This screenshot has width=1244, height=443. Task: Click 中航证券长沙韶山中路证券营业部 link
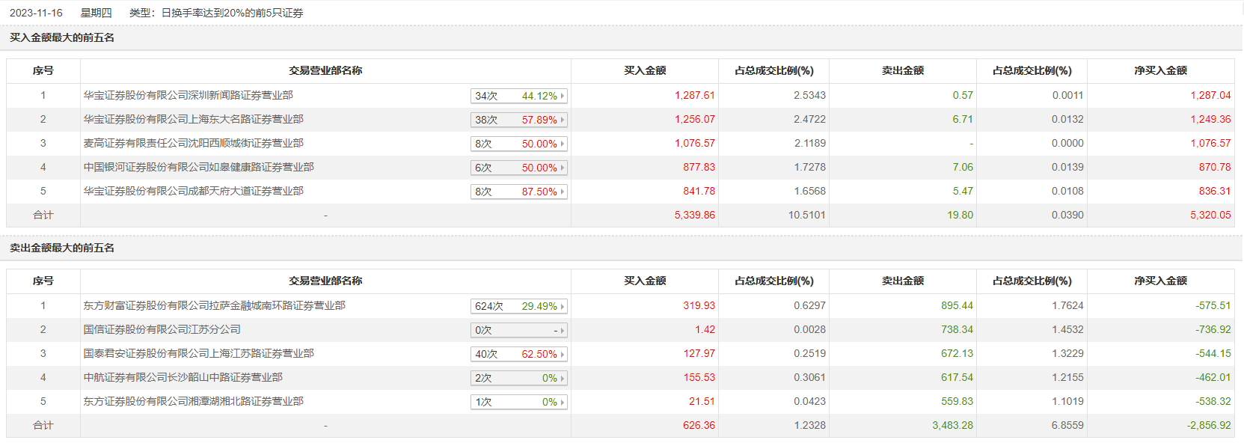(183, 377)
